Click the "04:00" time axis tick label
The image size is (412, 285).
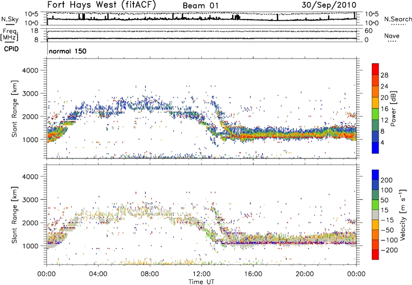click(98, 274)
